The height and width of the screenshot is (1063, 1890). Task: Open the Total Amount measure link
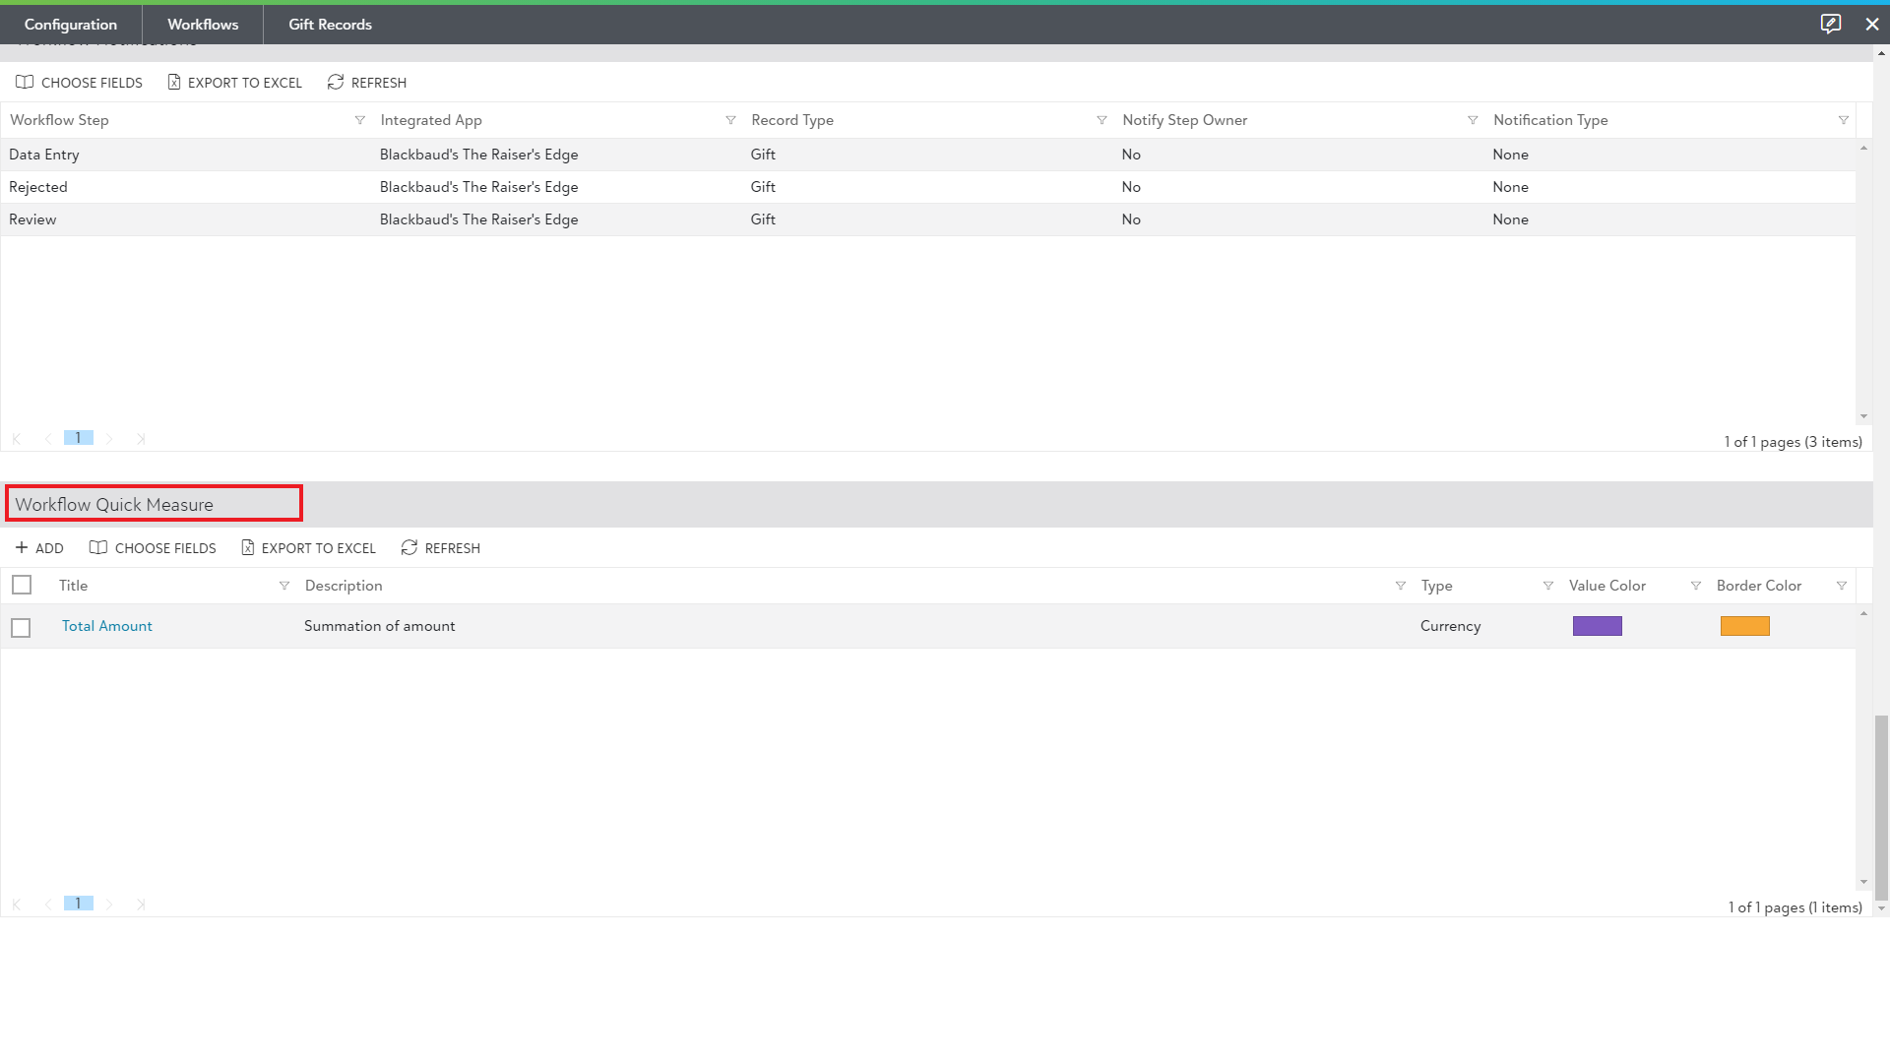coord(107,626)
